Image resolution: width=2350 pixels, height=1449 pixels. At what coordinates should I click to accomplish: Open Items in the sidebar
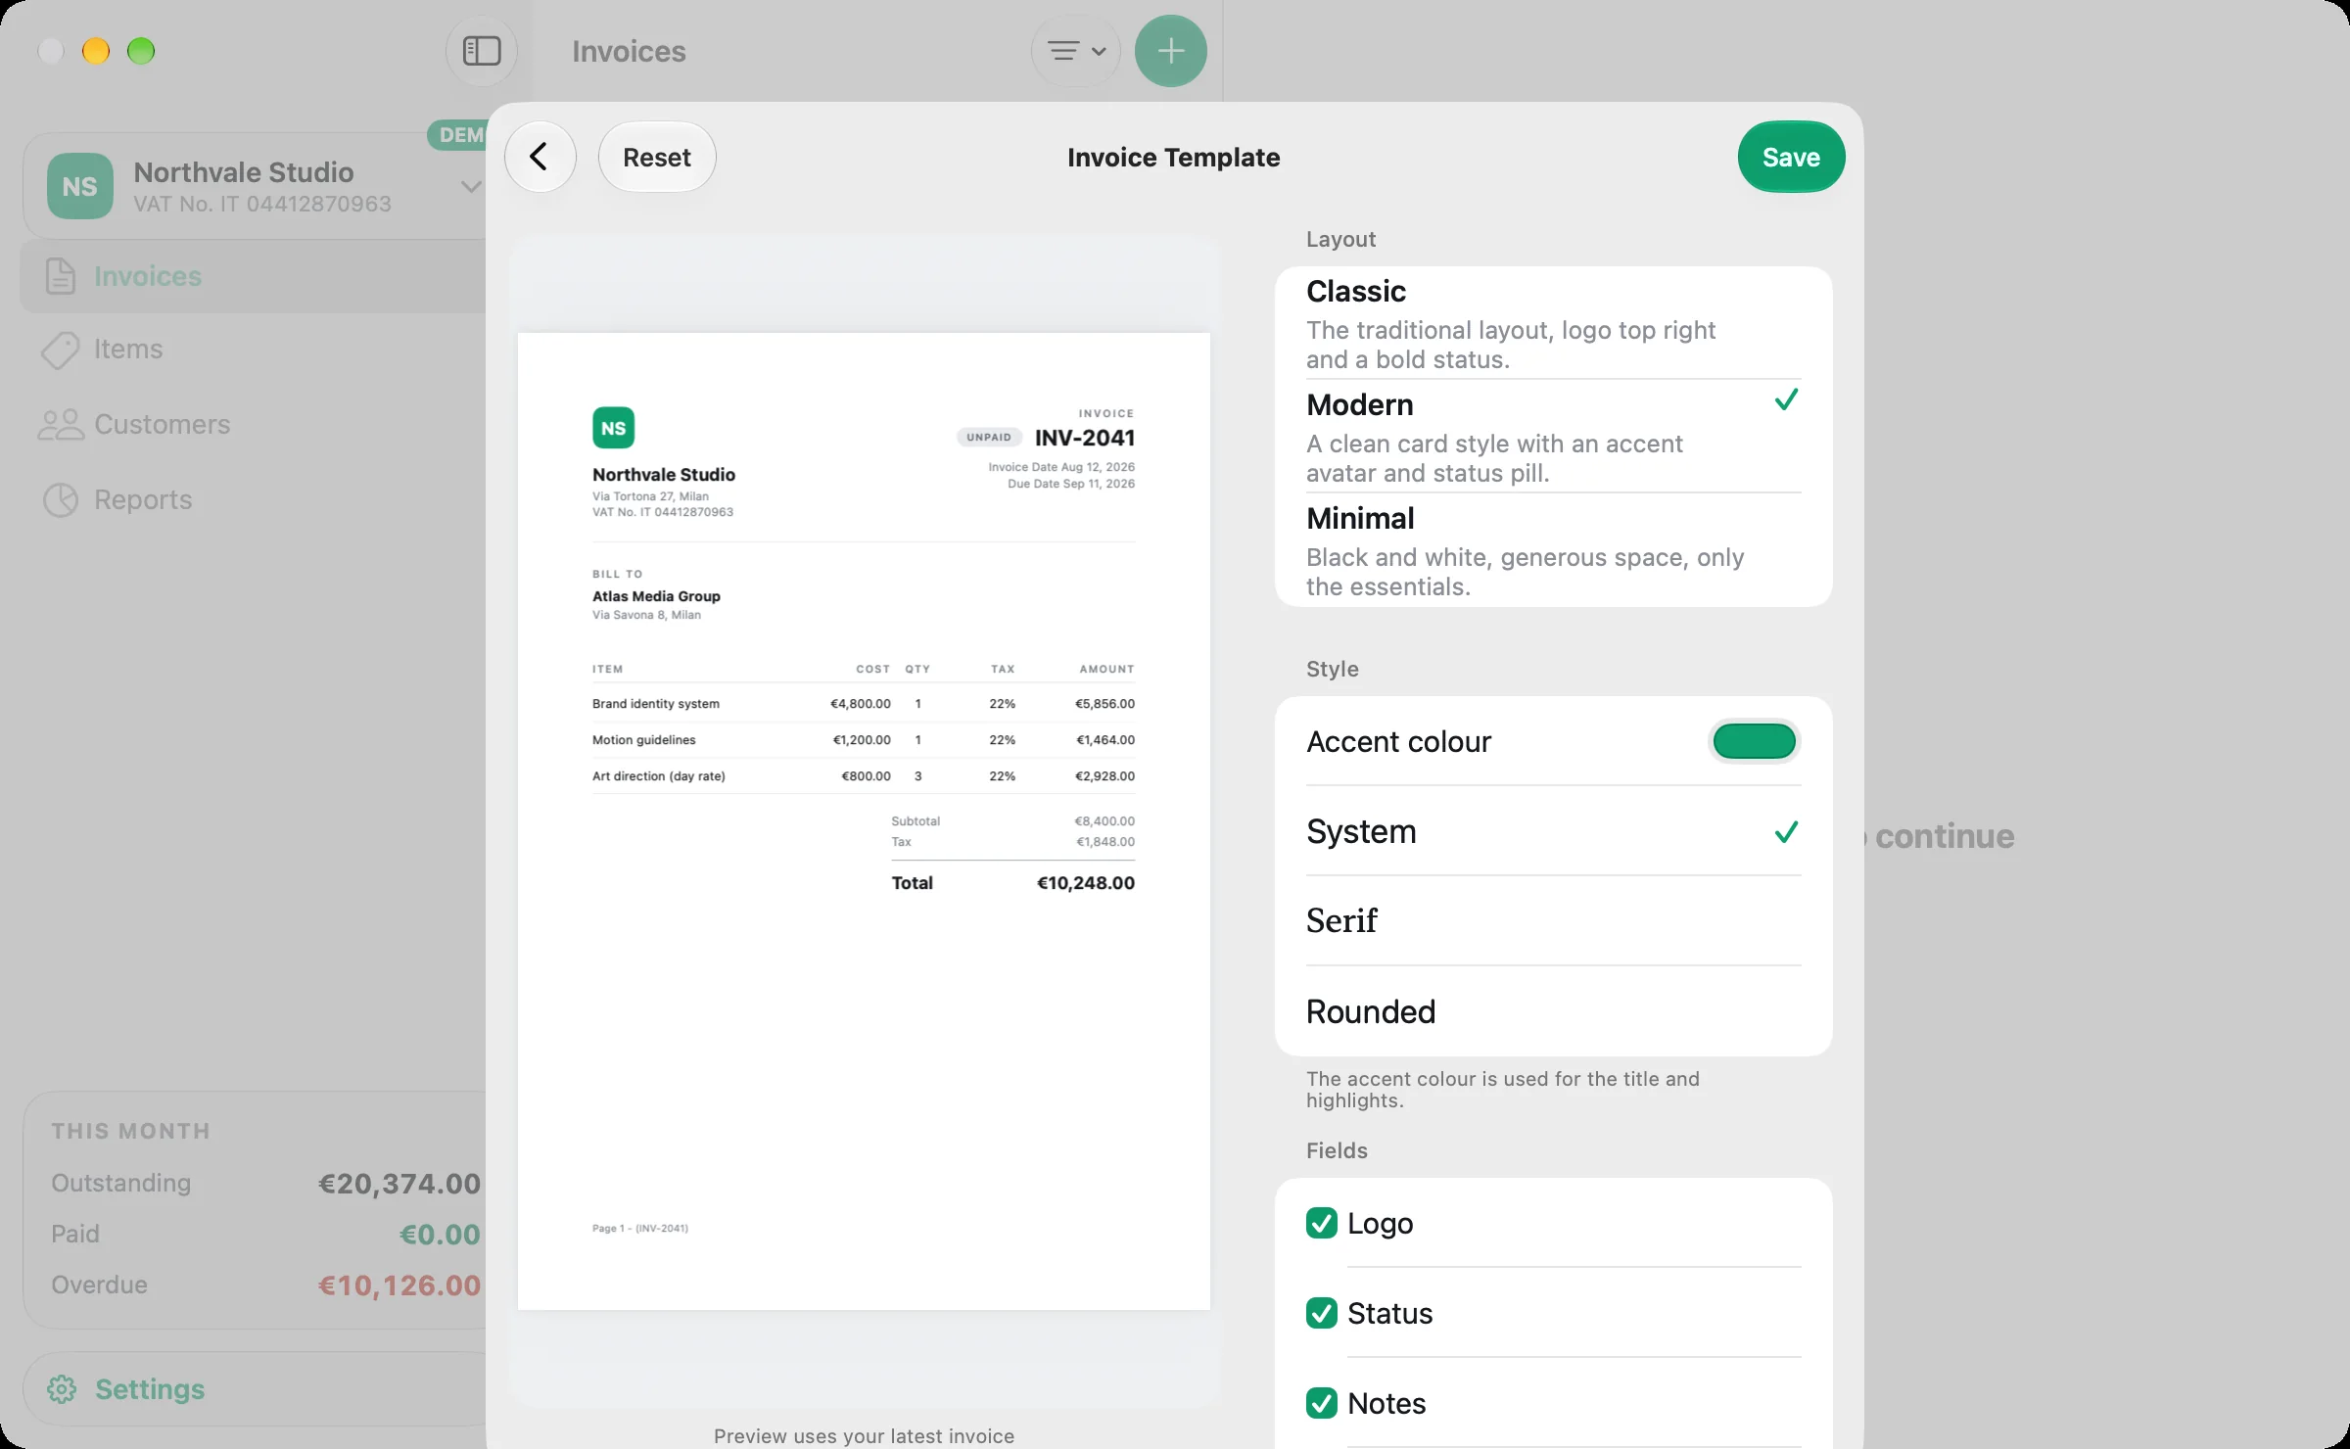pos(253,350)
